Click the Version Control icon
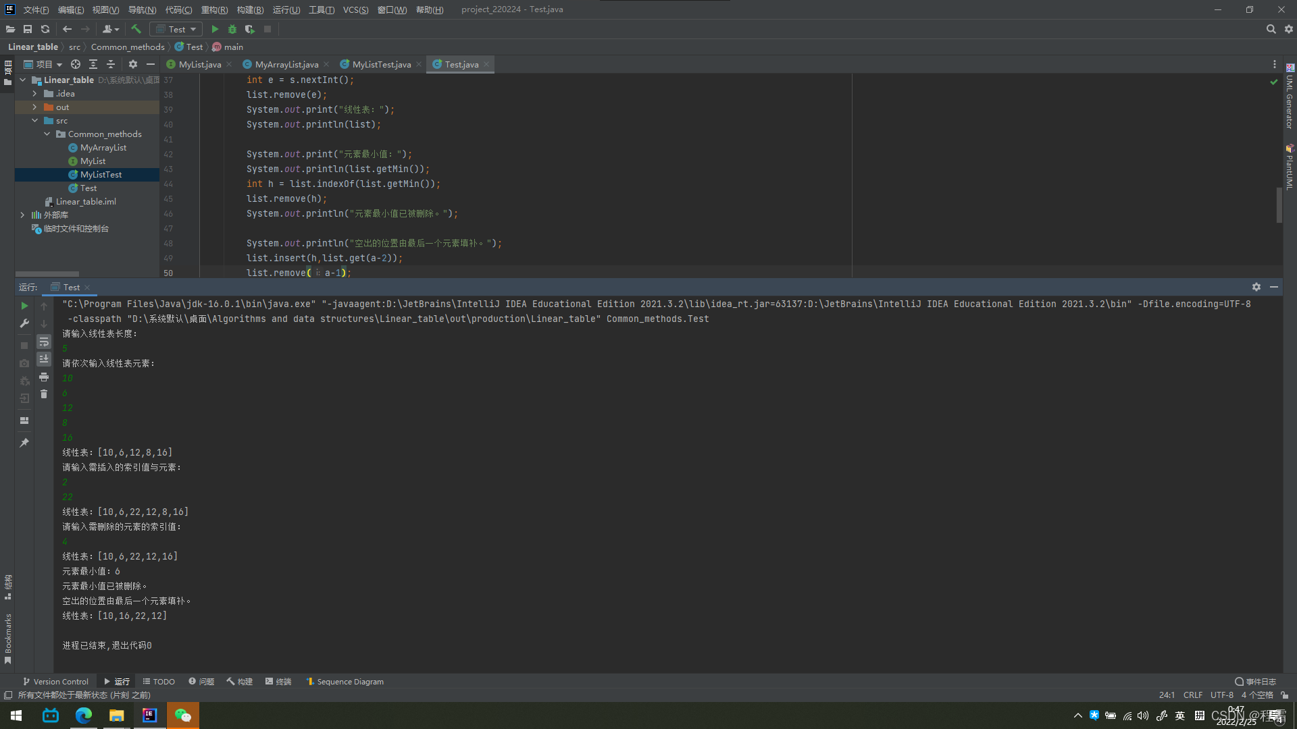 [x=27, y=681]
